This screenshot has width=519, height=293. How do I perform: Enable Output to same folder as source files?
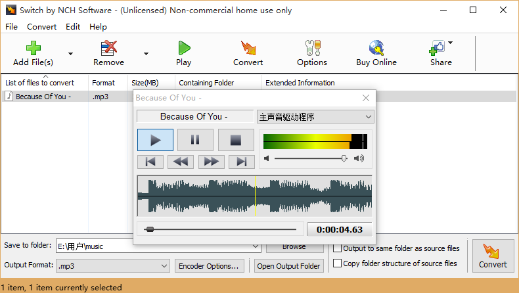[x=337, y=248]
